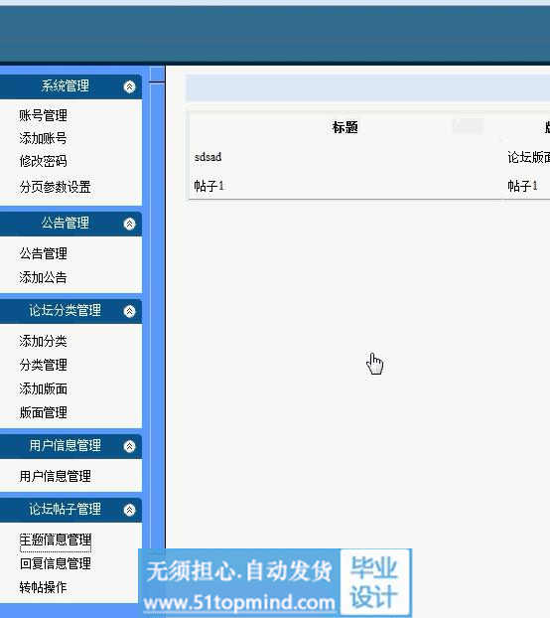Open 分类管理 page
Screen dimensions: 550x618
(44, 365)
